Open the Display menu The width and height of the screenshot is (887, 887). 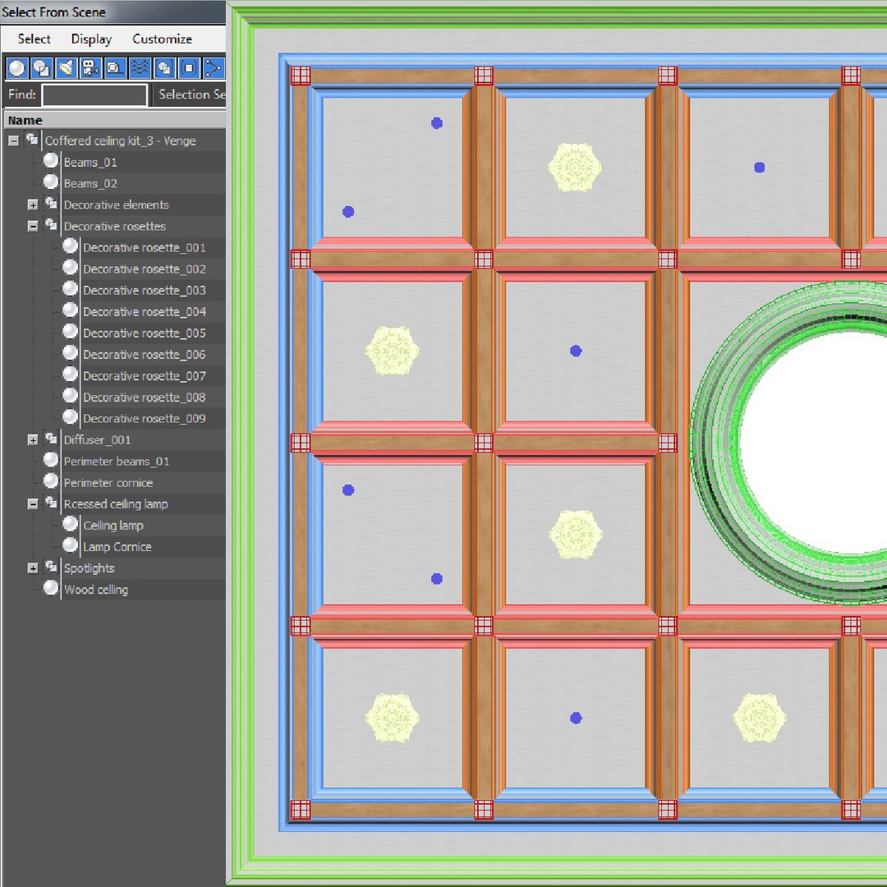pyautogui.click(x=91, y=39)
